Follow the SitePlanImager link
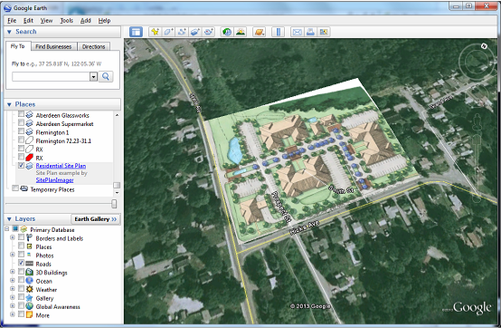 pyautogui.click(x=54, y=180)
